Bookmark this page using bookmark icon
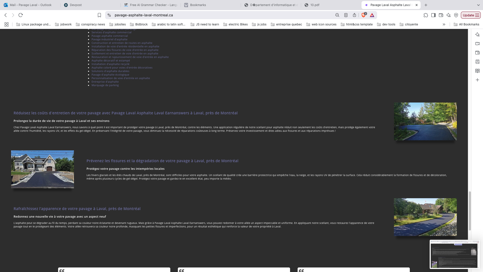Image resolution: width=483 pixels, height=272 pixels. (x=99, y=15)
